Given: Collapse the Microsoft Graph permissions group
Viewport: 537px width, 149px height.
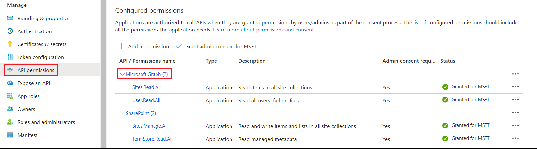Looking at the screenshot, I should (x=122, y=74).
